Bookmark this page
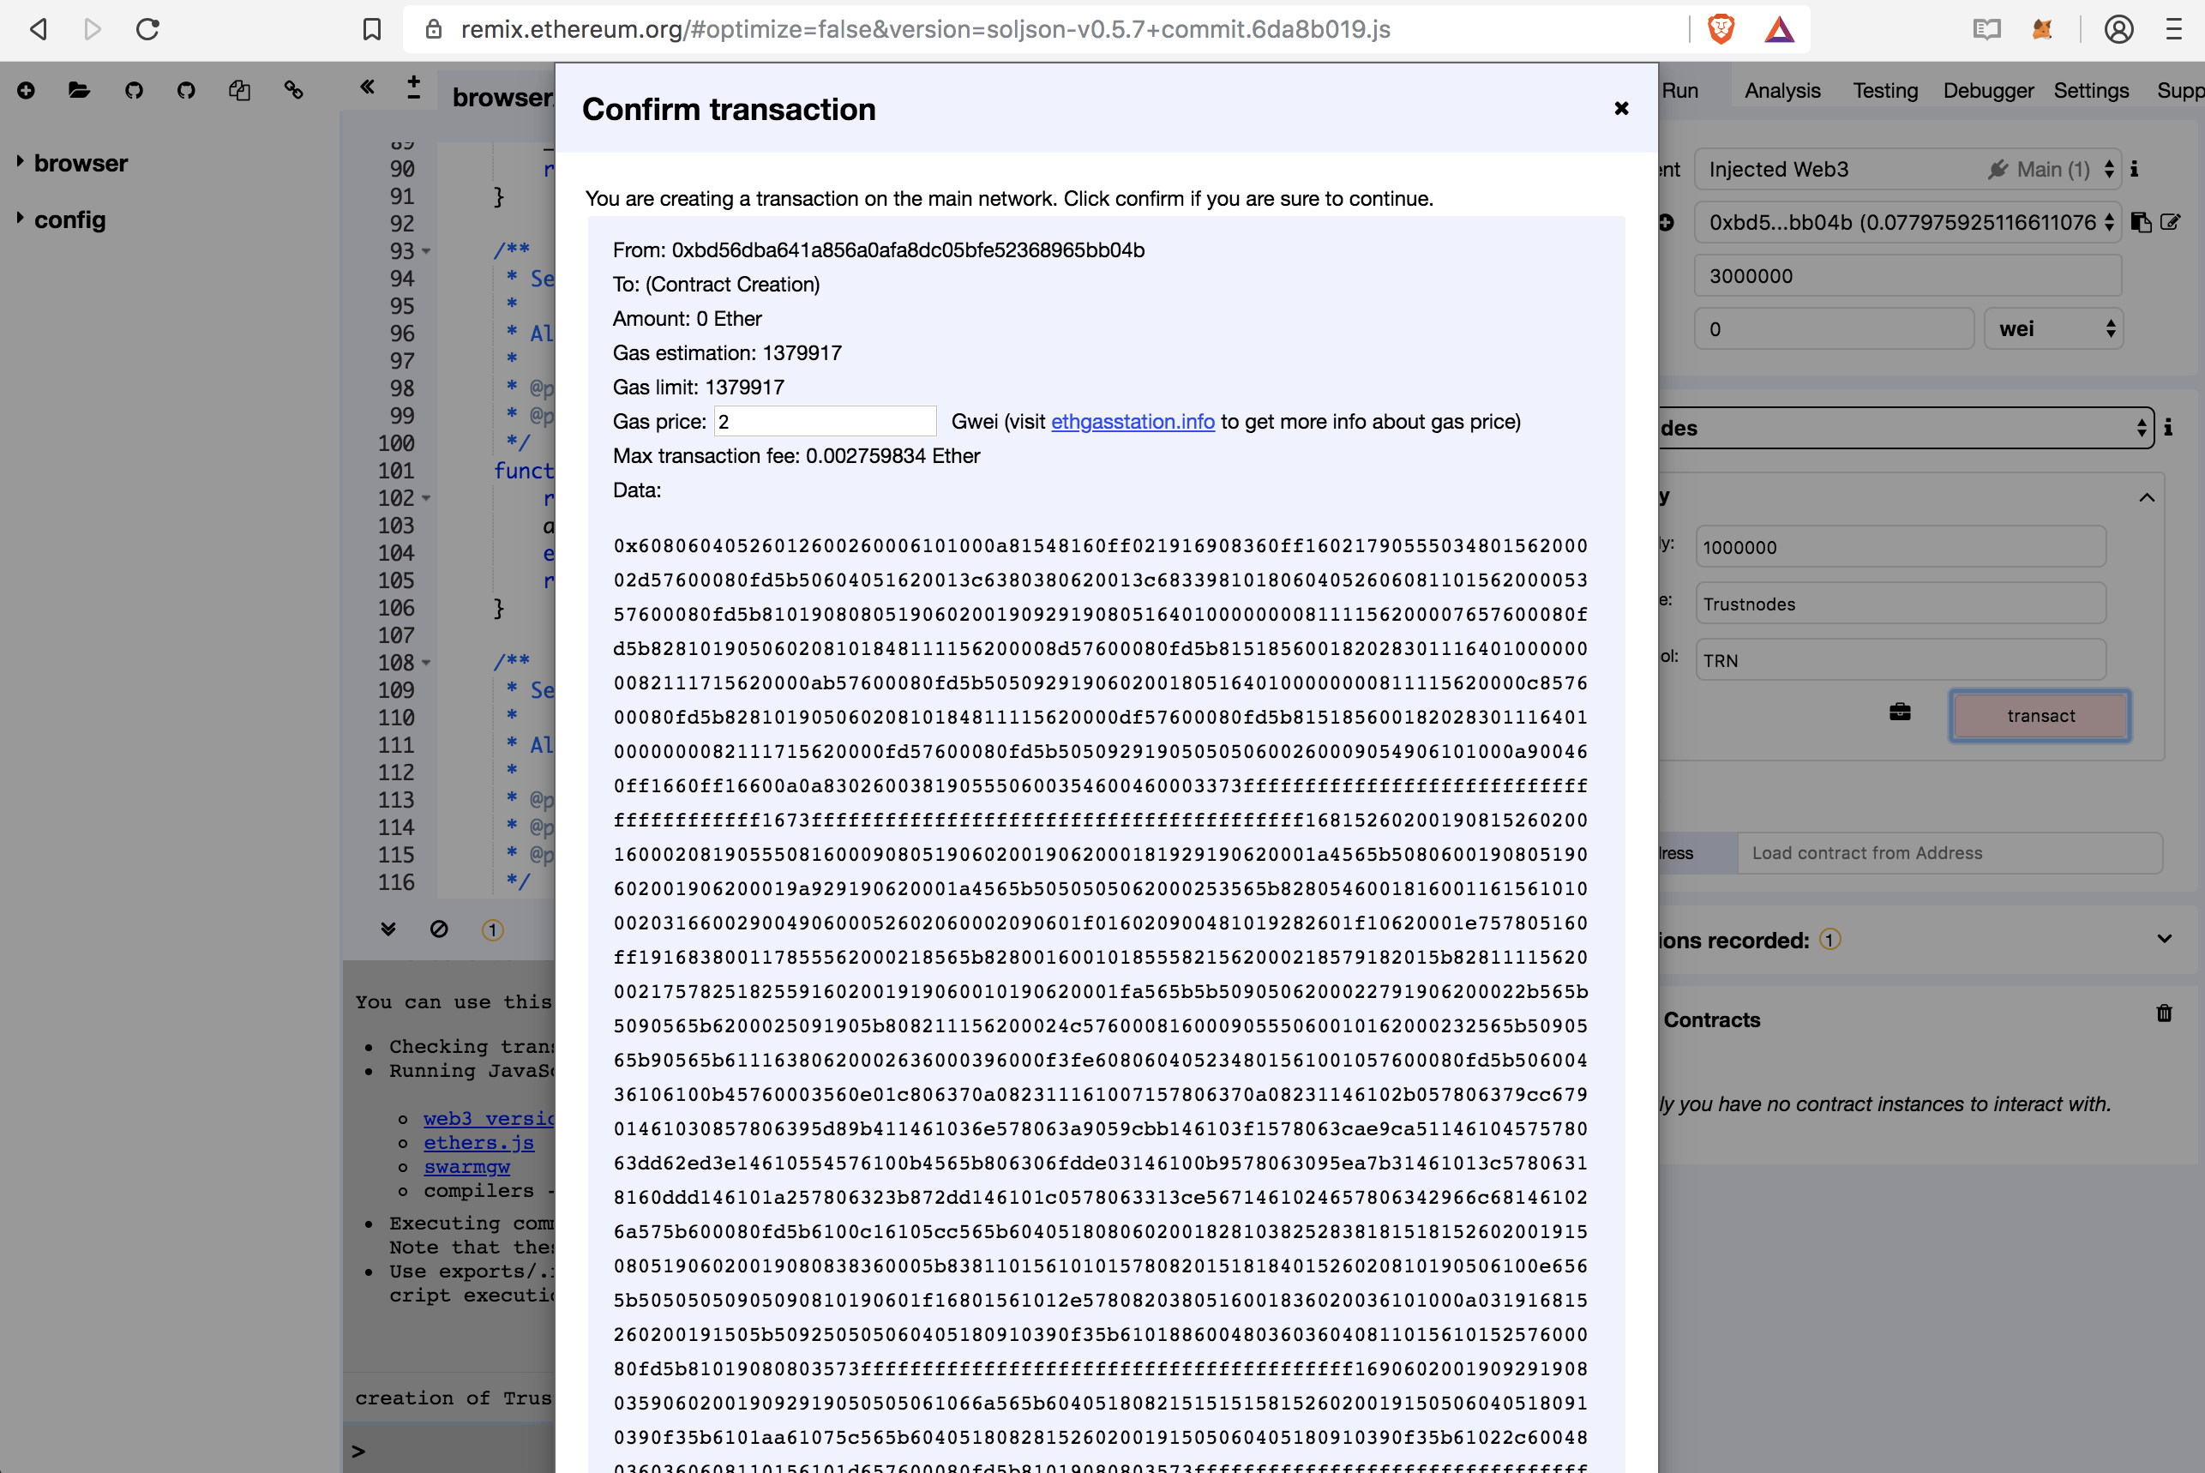Screen dimensions: 2205x1473 (x=372, y=29)
